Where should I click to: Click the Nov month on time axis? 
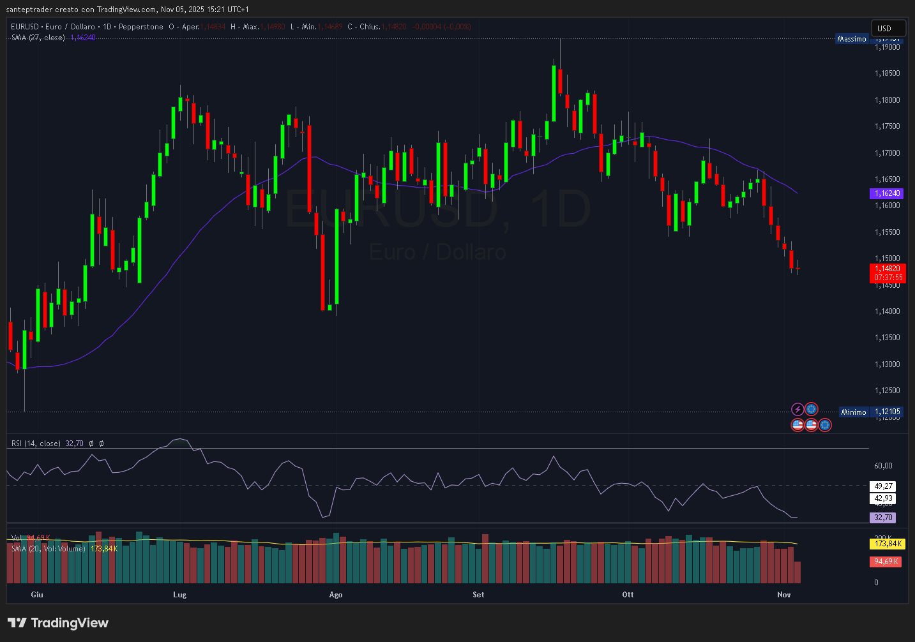(784, 595)
